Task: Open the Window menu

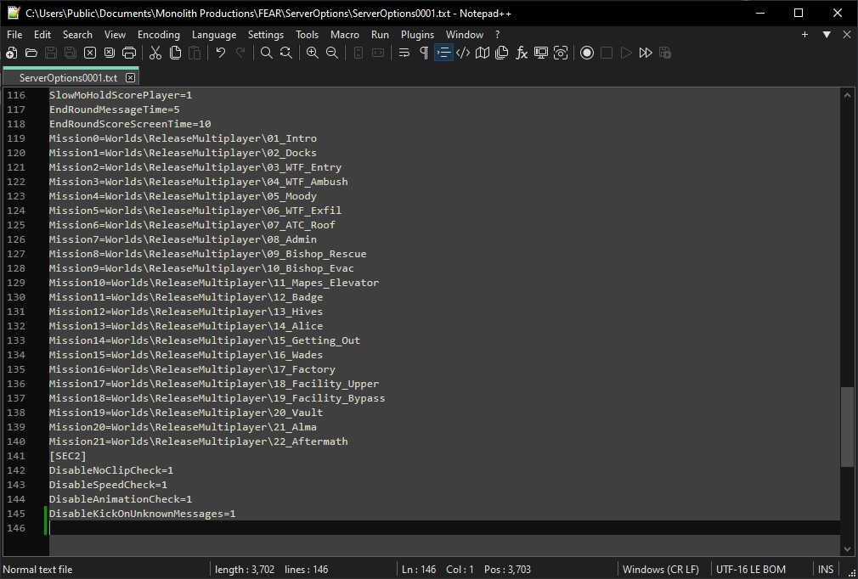Action: click(x=464, y=35)
